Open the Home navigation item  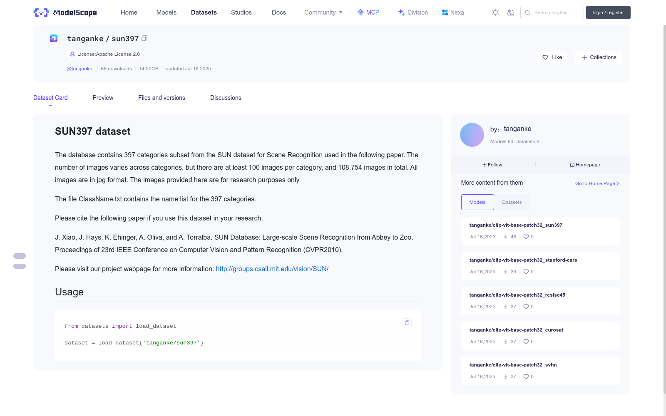(x=129, y=12)
